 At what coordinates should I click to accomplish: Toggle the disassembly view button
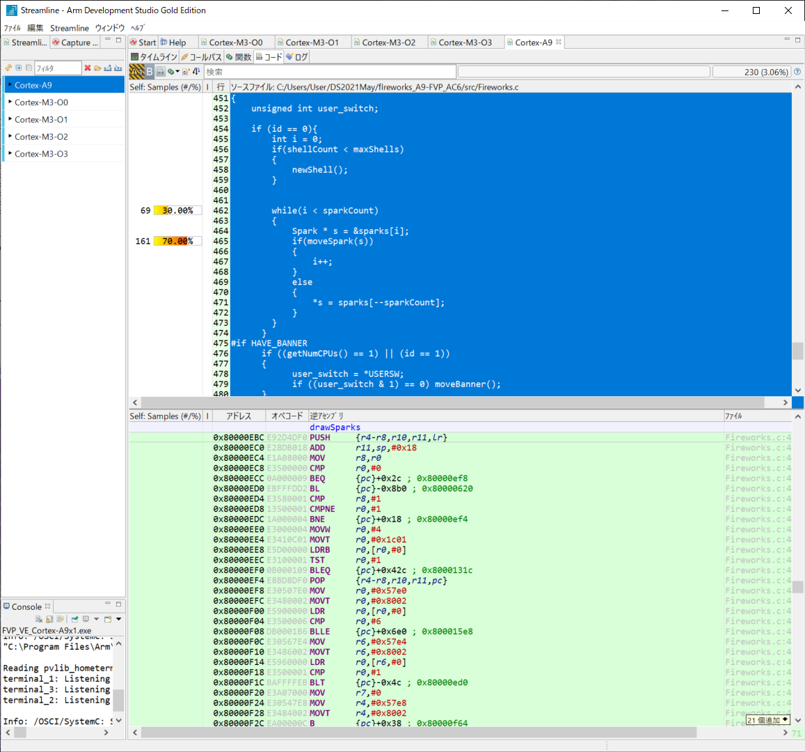pyautogui.click(x=160, y=72)
